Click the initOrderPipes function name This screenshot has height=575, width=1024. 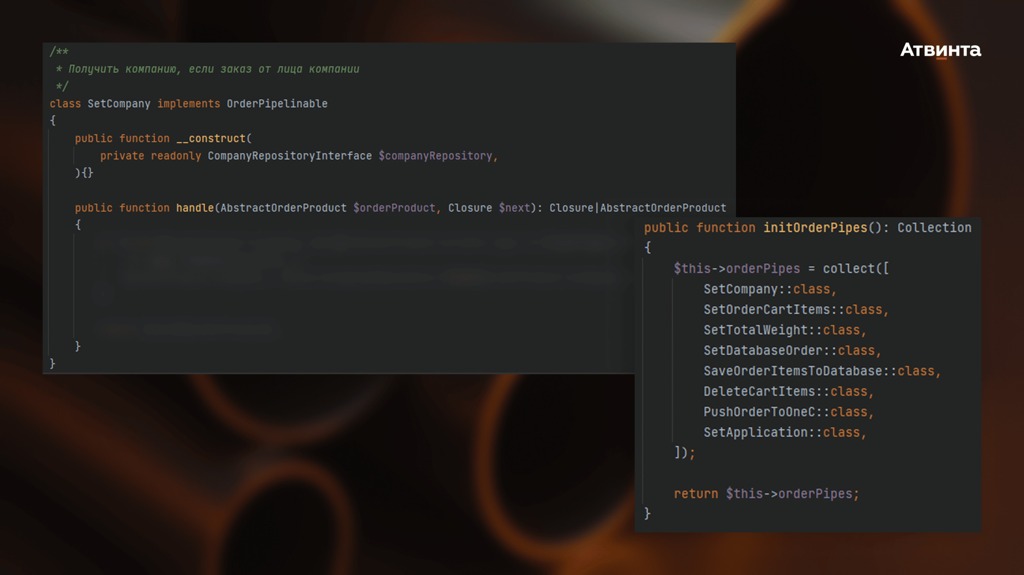815,228
